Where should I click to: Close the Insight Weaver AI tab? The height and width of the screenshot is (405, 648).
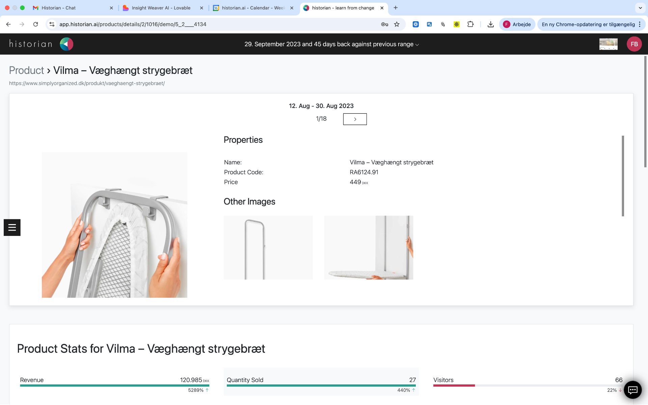point(201,8)
